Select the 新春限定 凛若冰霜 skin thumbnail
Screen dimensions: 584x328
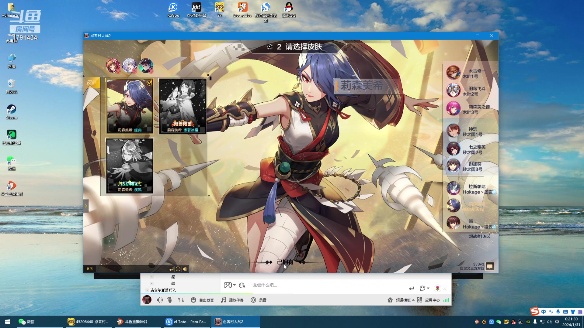(182, 106)
